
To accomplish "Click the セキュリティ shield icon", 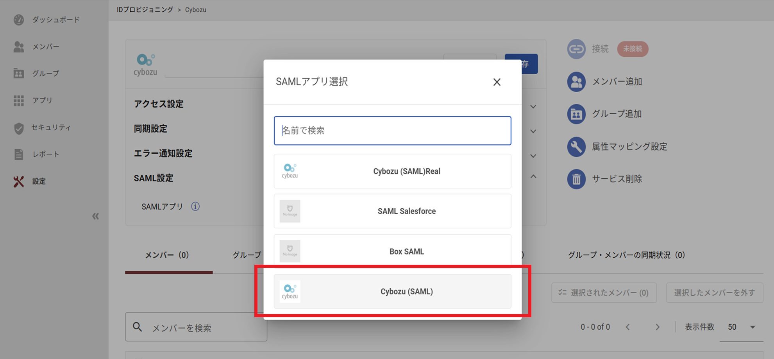I will [x=19, y=128].
